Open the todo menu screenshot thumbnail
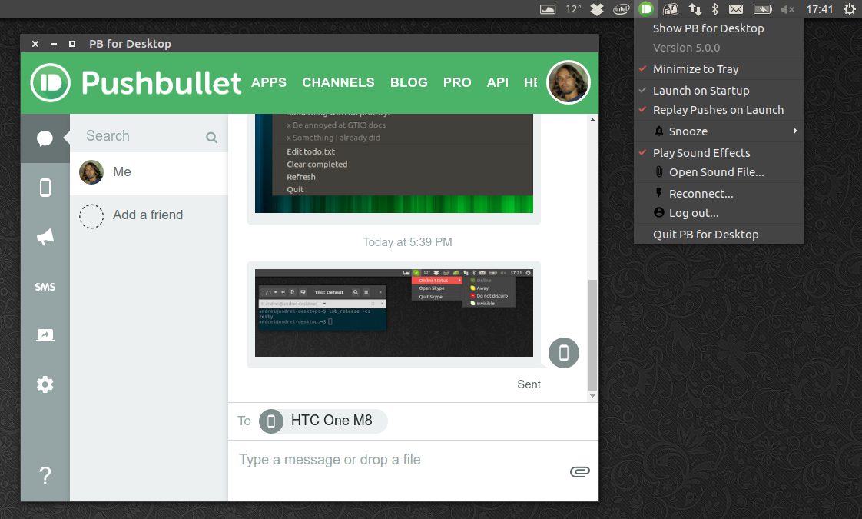Screen dimensions: 862x519 393,164
